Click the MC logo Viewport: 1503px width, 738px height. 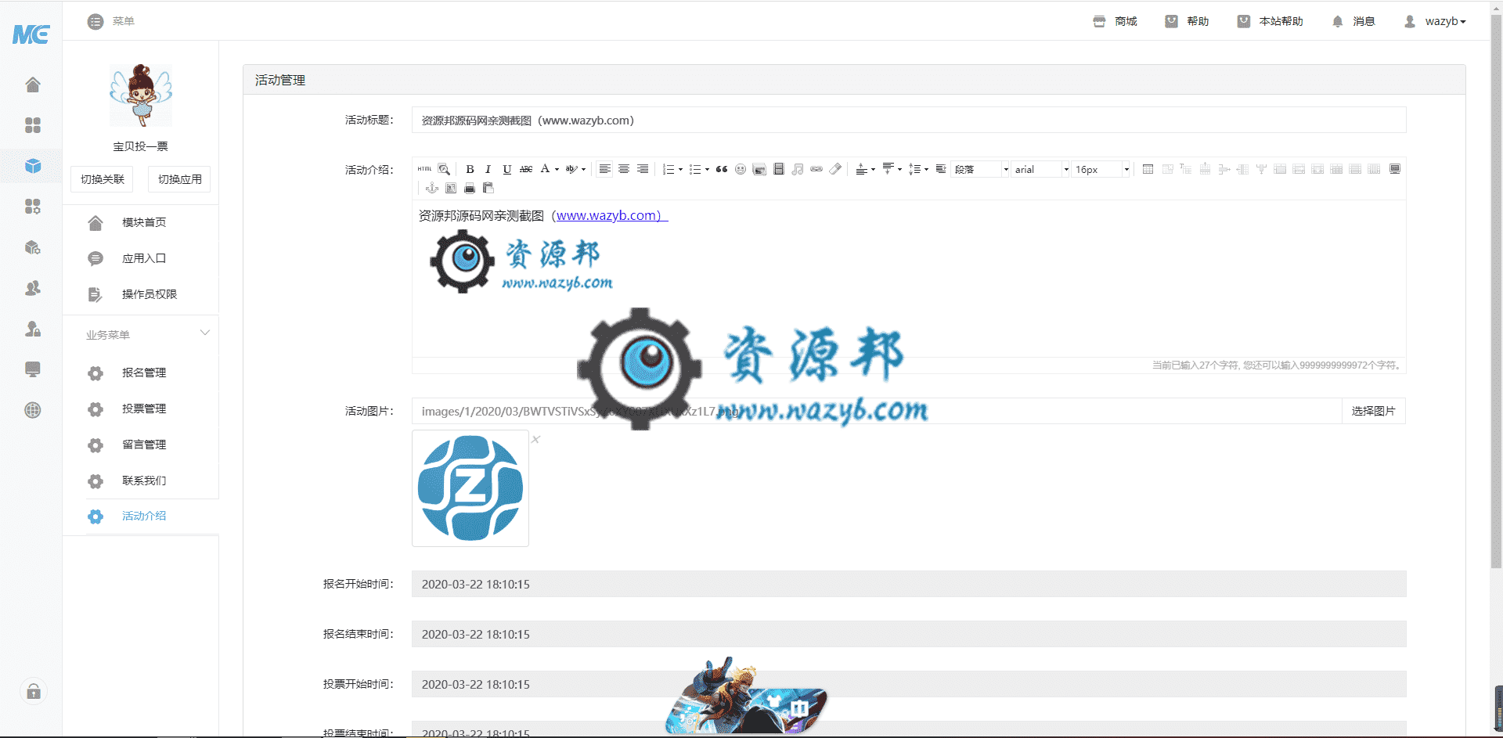point(31,34)
